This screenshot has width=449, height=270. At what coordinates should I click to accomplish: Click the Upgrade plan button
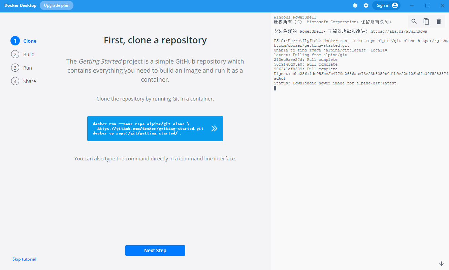click(x=57, y=5)
